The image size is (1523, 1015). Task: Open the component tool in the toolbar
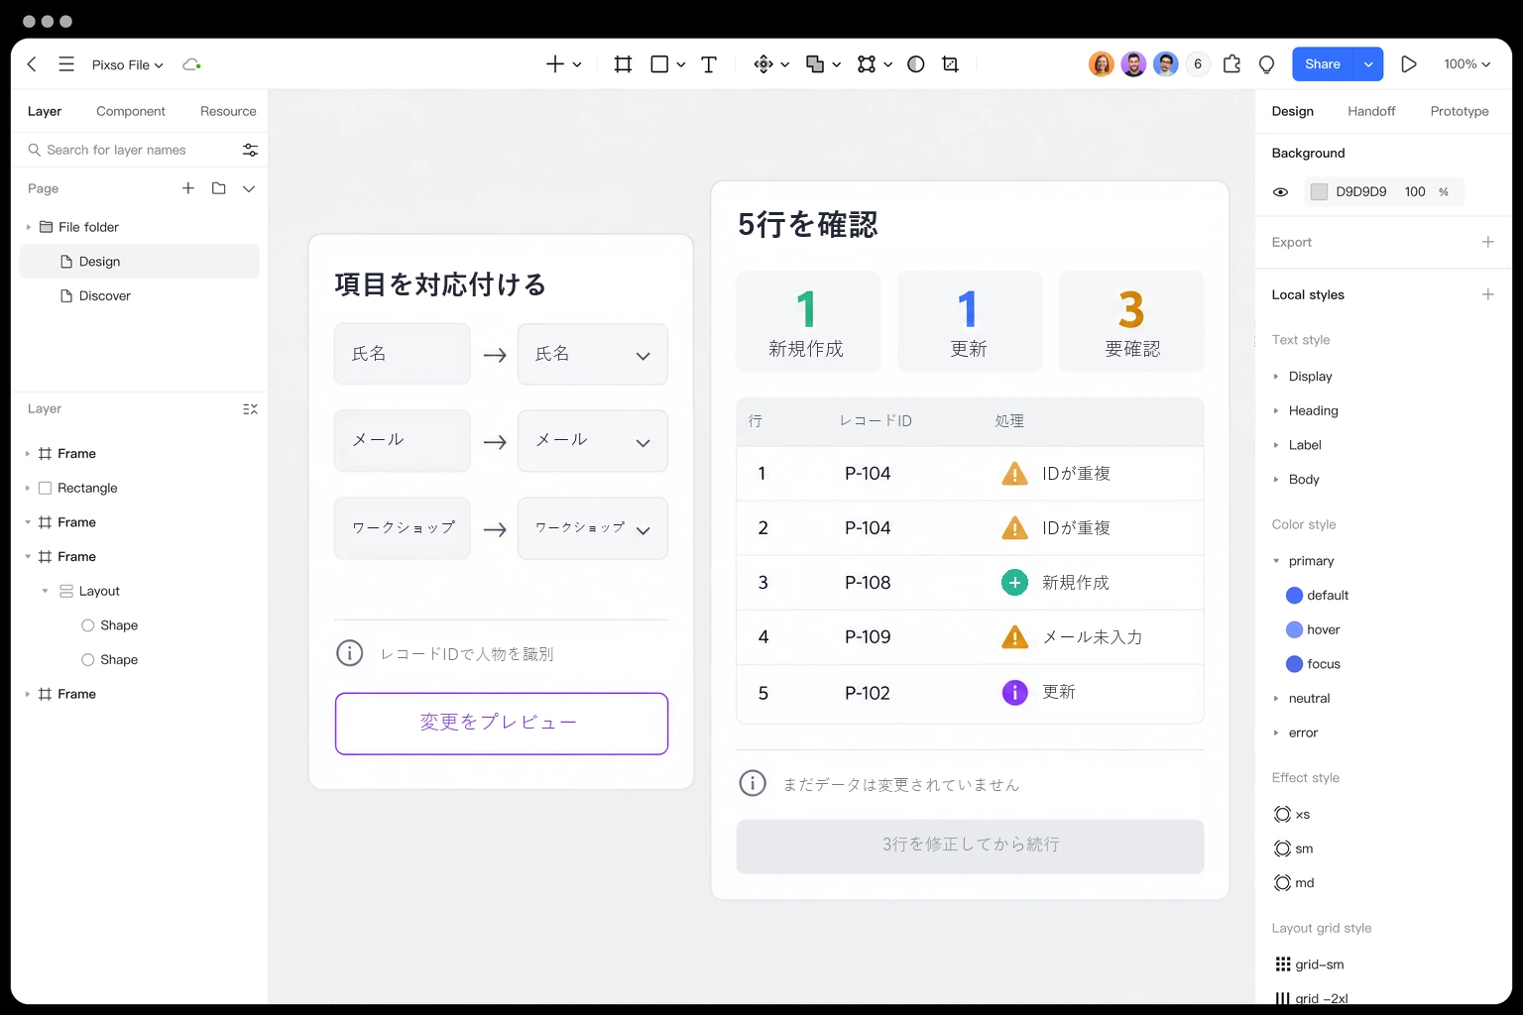pos(763,64)
